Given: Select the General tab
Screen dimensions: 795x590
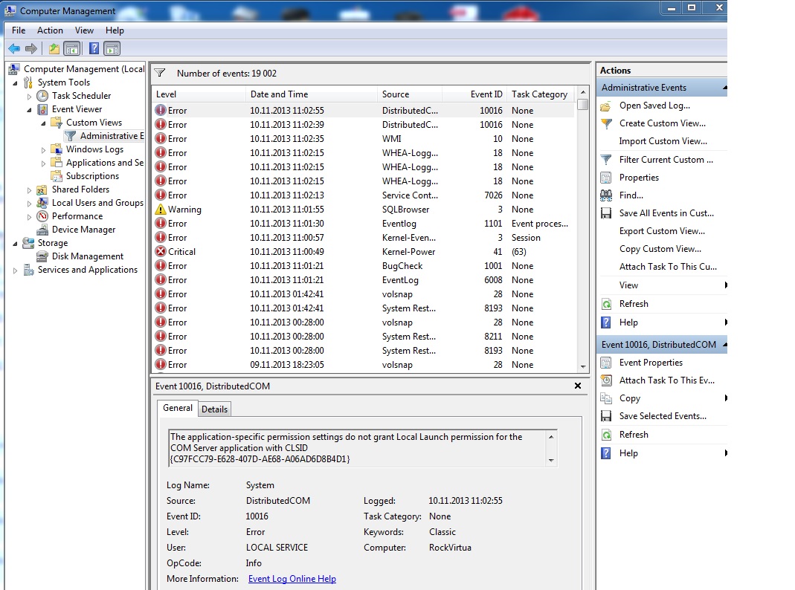Looking at the screenshot, I should [x=178, y=408].
